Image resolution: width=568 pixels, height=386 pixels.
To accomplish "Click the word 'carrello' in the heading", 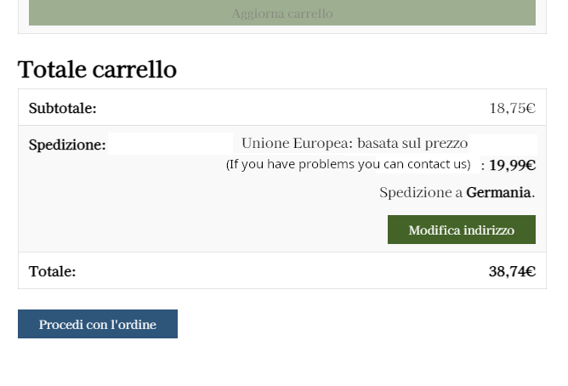I will [x=137, y=70].
